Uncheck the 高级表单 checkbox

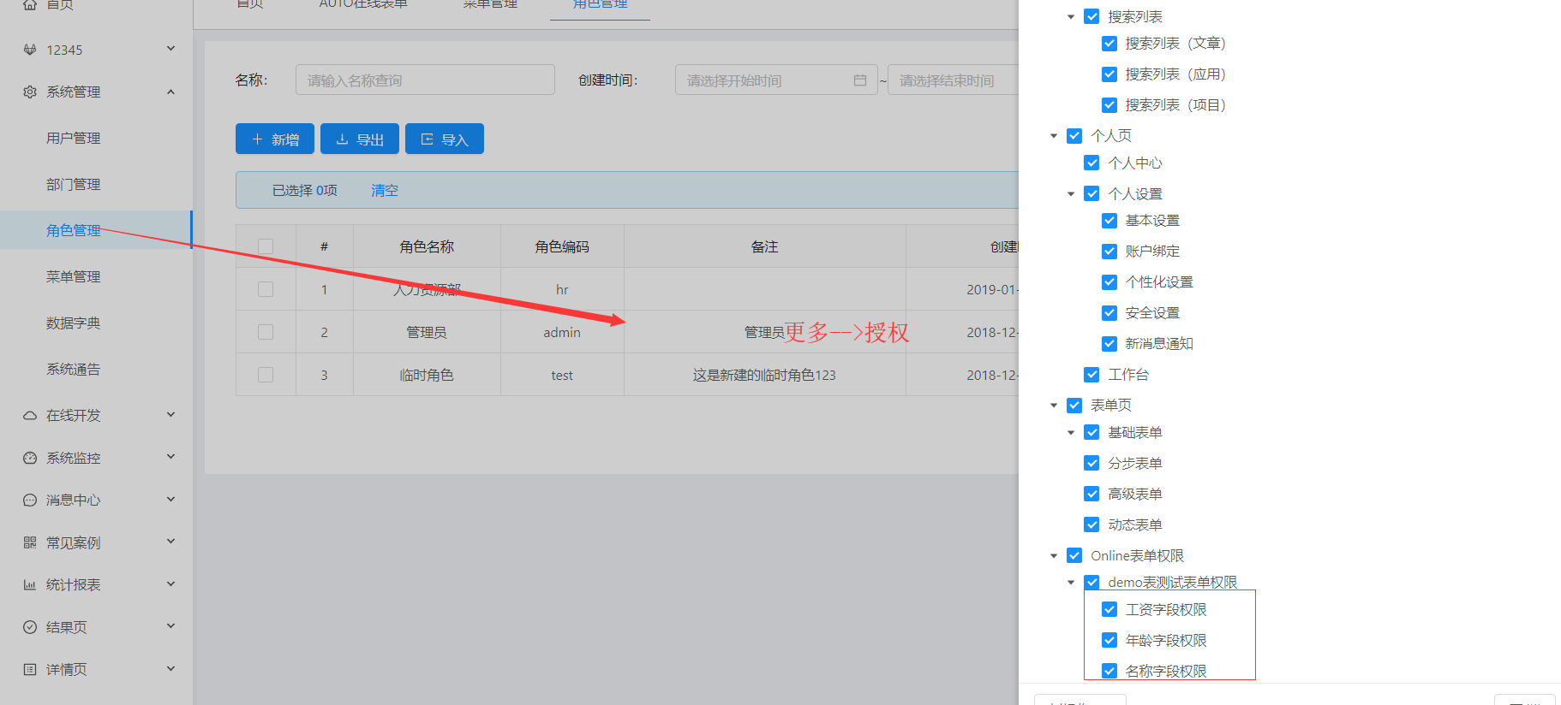(x=1092, y=494)
